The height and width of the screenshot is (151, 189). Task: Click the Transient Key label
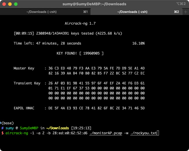tap(27, 83)
